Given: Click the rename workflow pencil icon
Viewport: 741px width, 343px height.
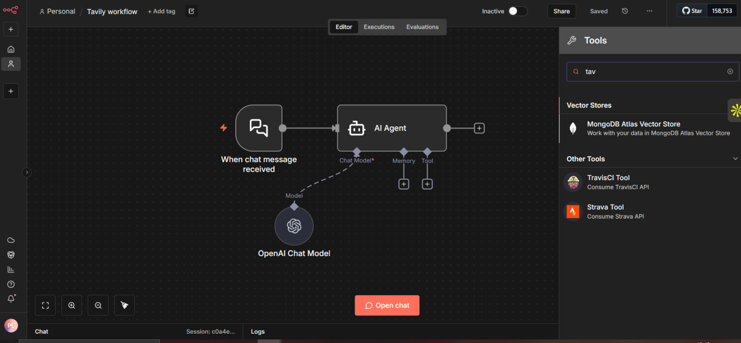Looking at the screenshot, I should tap(191, 10).
